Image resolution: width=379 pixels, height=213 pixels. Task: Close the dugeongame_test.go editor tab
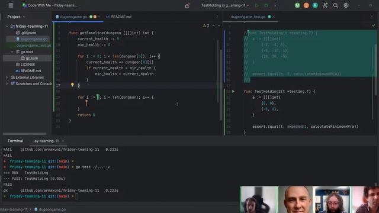(274, 17)
